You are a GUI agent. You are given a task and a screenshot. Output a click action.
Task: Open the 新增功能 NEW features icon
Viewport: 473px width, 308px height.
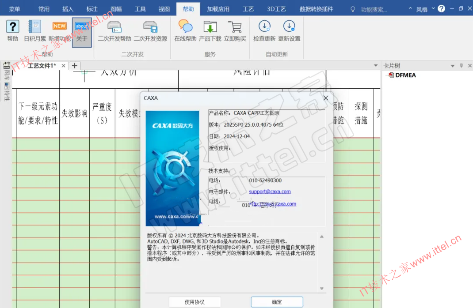(59, 30)
